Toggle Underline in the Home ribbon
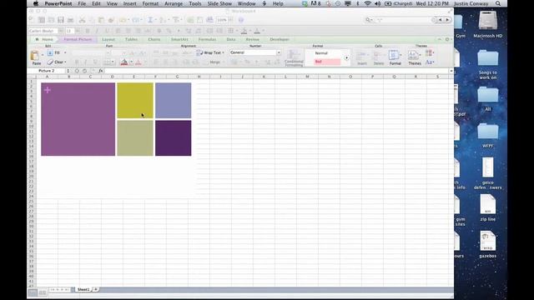Screen dimensions: 534x300 coord(95,62)
